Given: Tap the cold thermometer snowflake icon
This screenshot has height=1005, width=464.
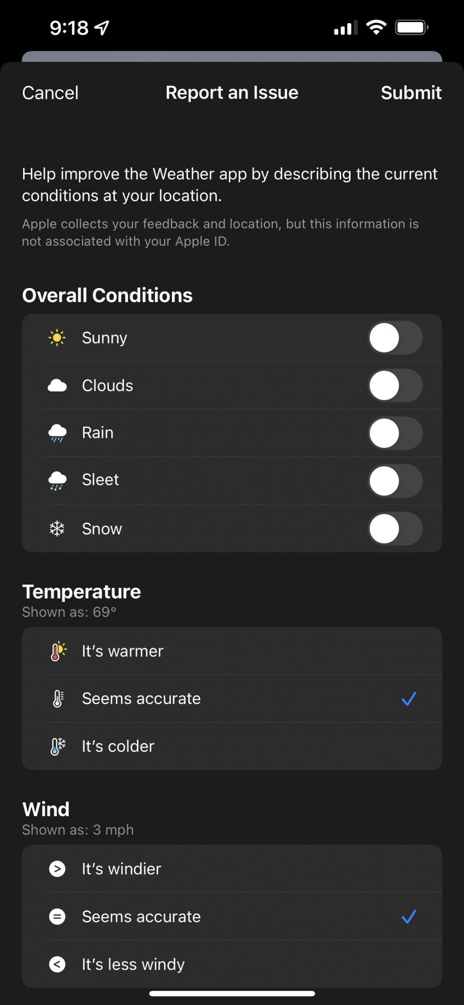Looking at the screenshot, I should point(58,746).
